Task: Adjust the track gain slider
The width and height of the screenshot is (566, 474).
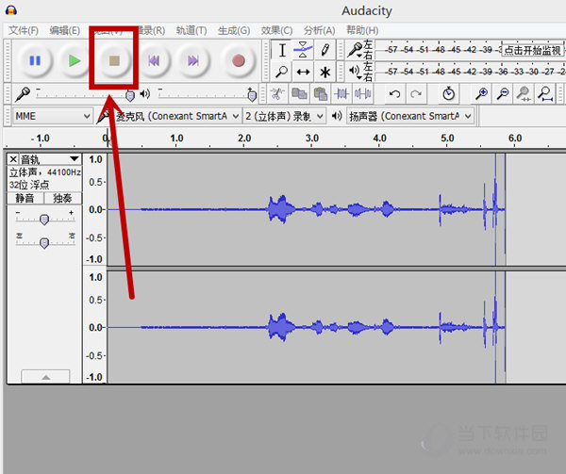Action: 44,218
